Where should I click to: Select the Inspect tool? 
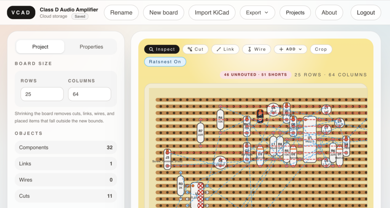click(162, 49)
